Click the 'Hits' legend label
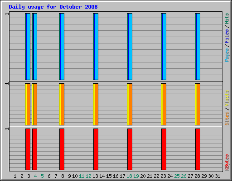232x181 pixels. (x=227, y=19)
